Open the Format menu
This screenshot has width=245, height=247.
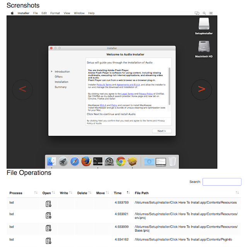(55, 13)
